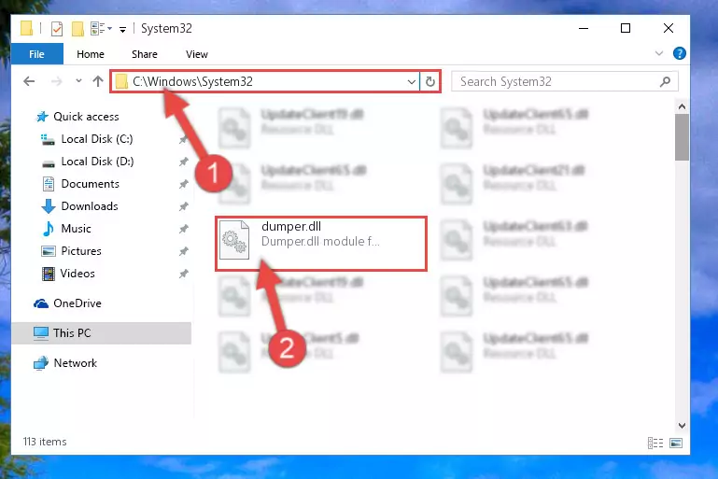Open the File tab

coord(36,54)
